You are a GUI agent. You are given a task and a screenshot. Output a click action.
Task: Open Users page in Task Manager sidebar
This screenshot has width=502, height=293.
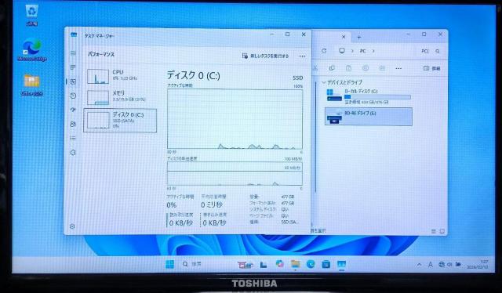73,124
